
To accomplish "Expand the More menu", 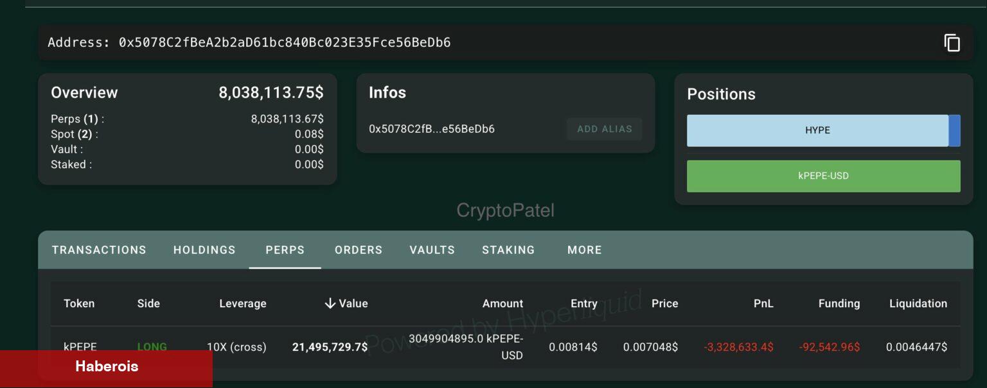I will click(584, 250).
